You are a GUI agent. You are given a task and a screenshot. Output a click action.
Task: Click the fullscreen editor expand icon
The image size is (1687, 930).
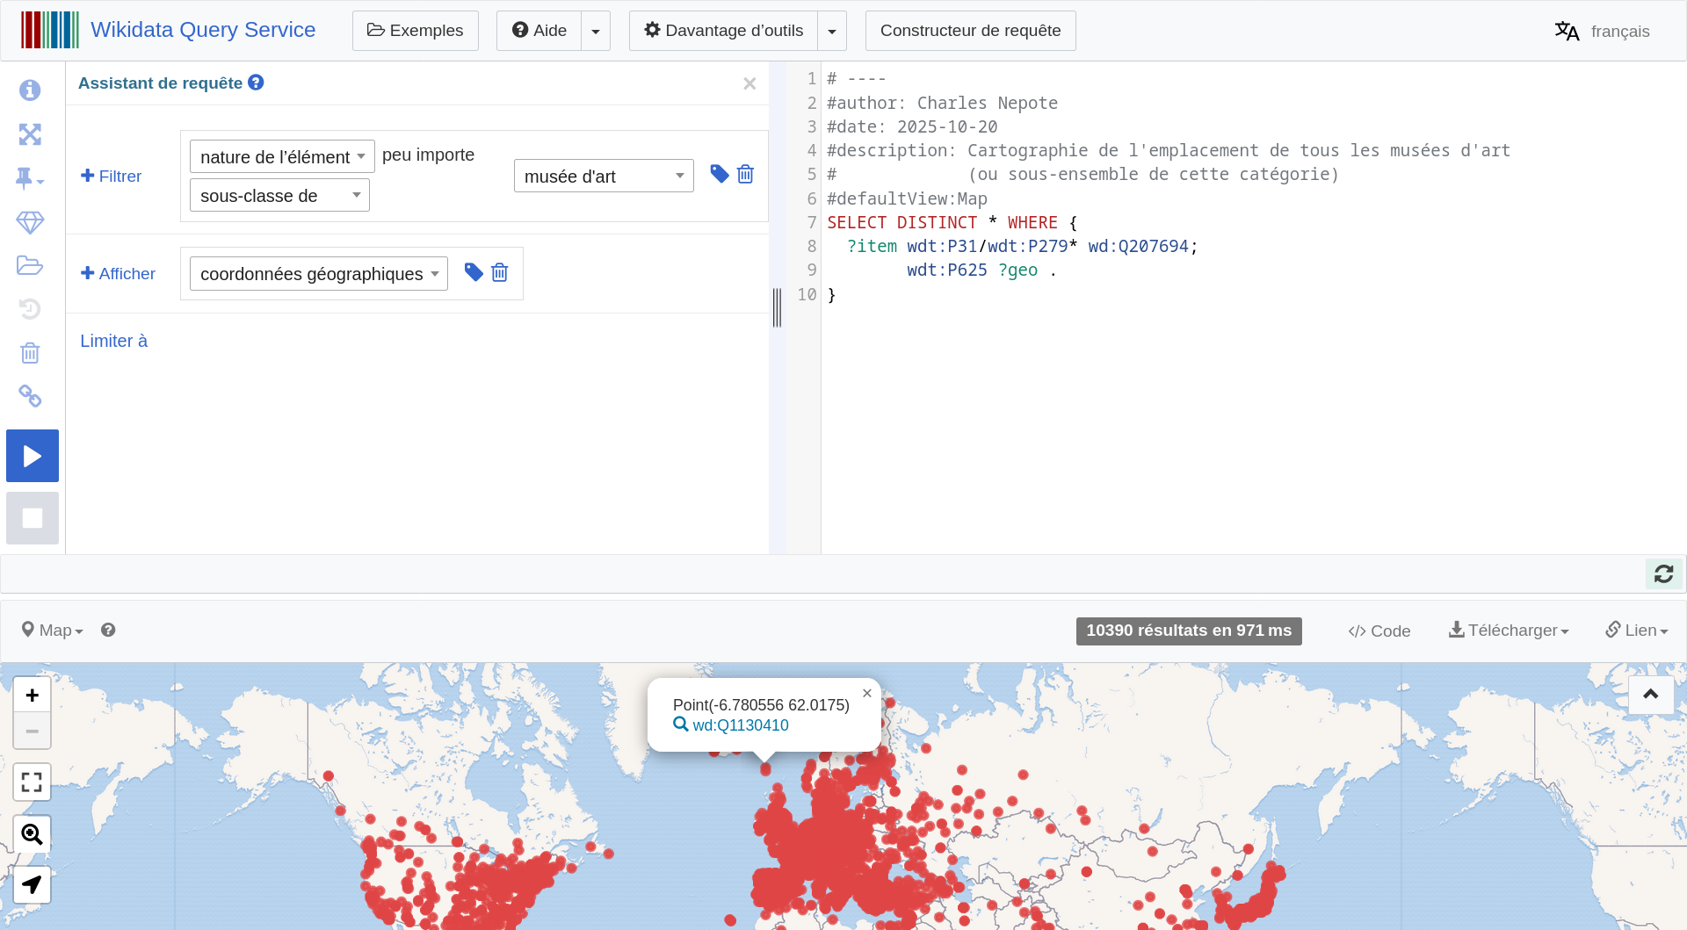point(30,134)
